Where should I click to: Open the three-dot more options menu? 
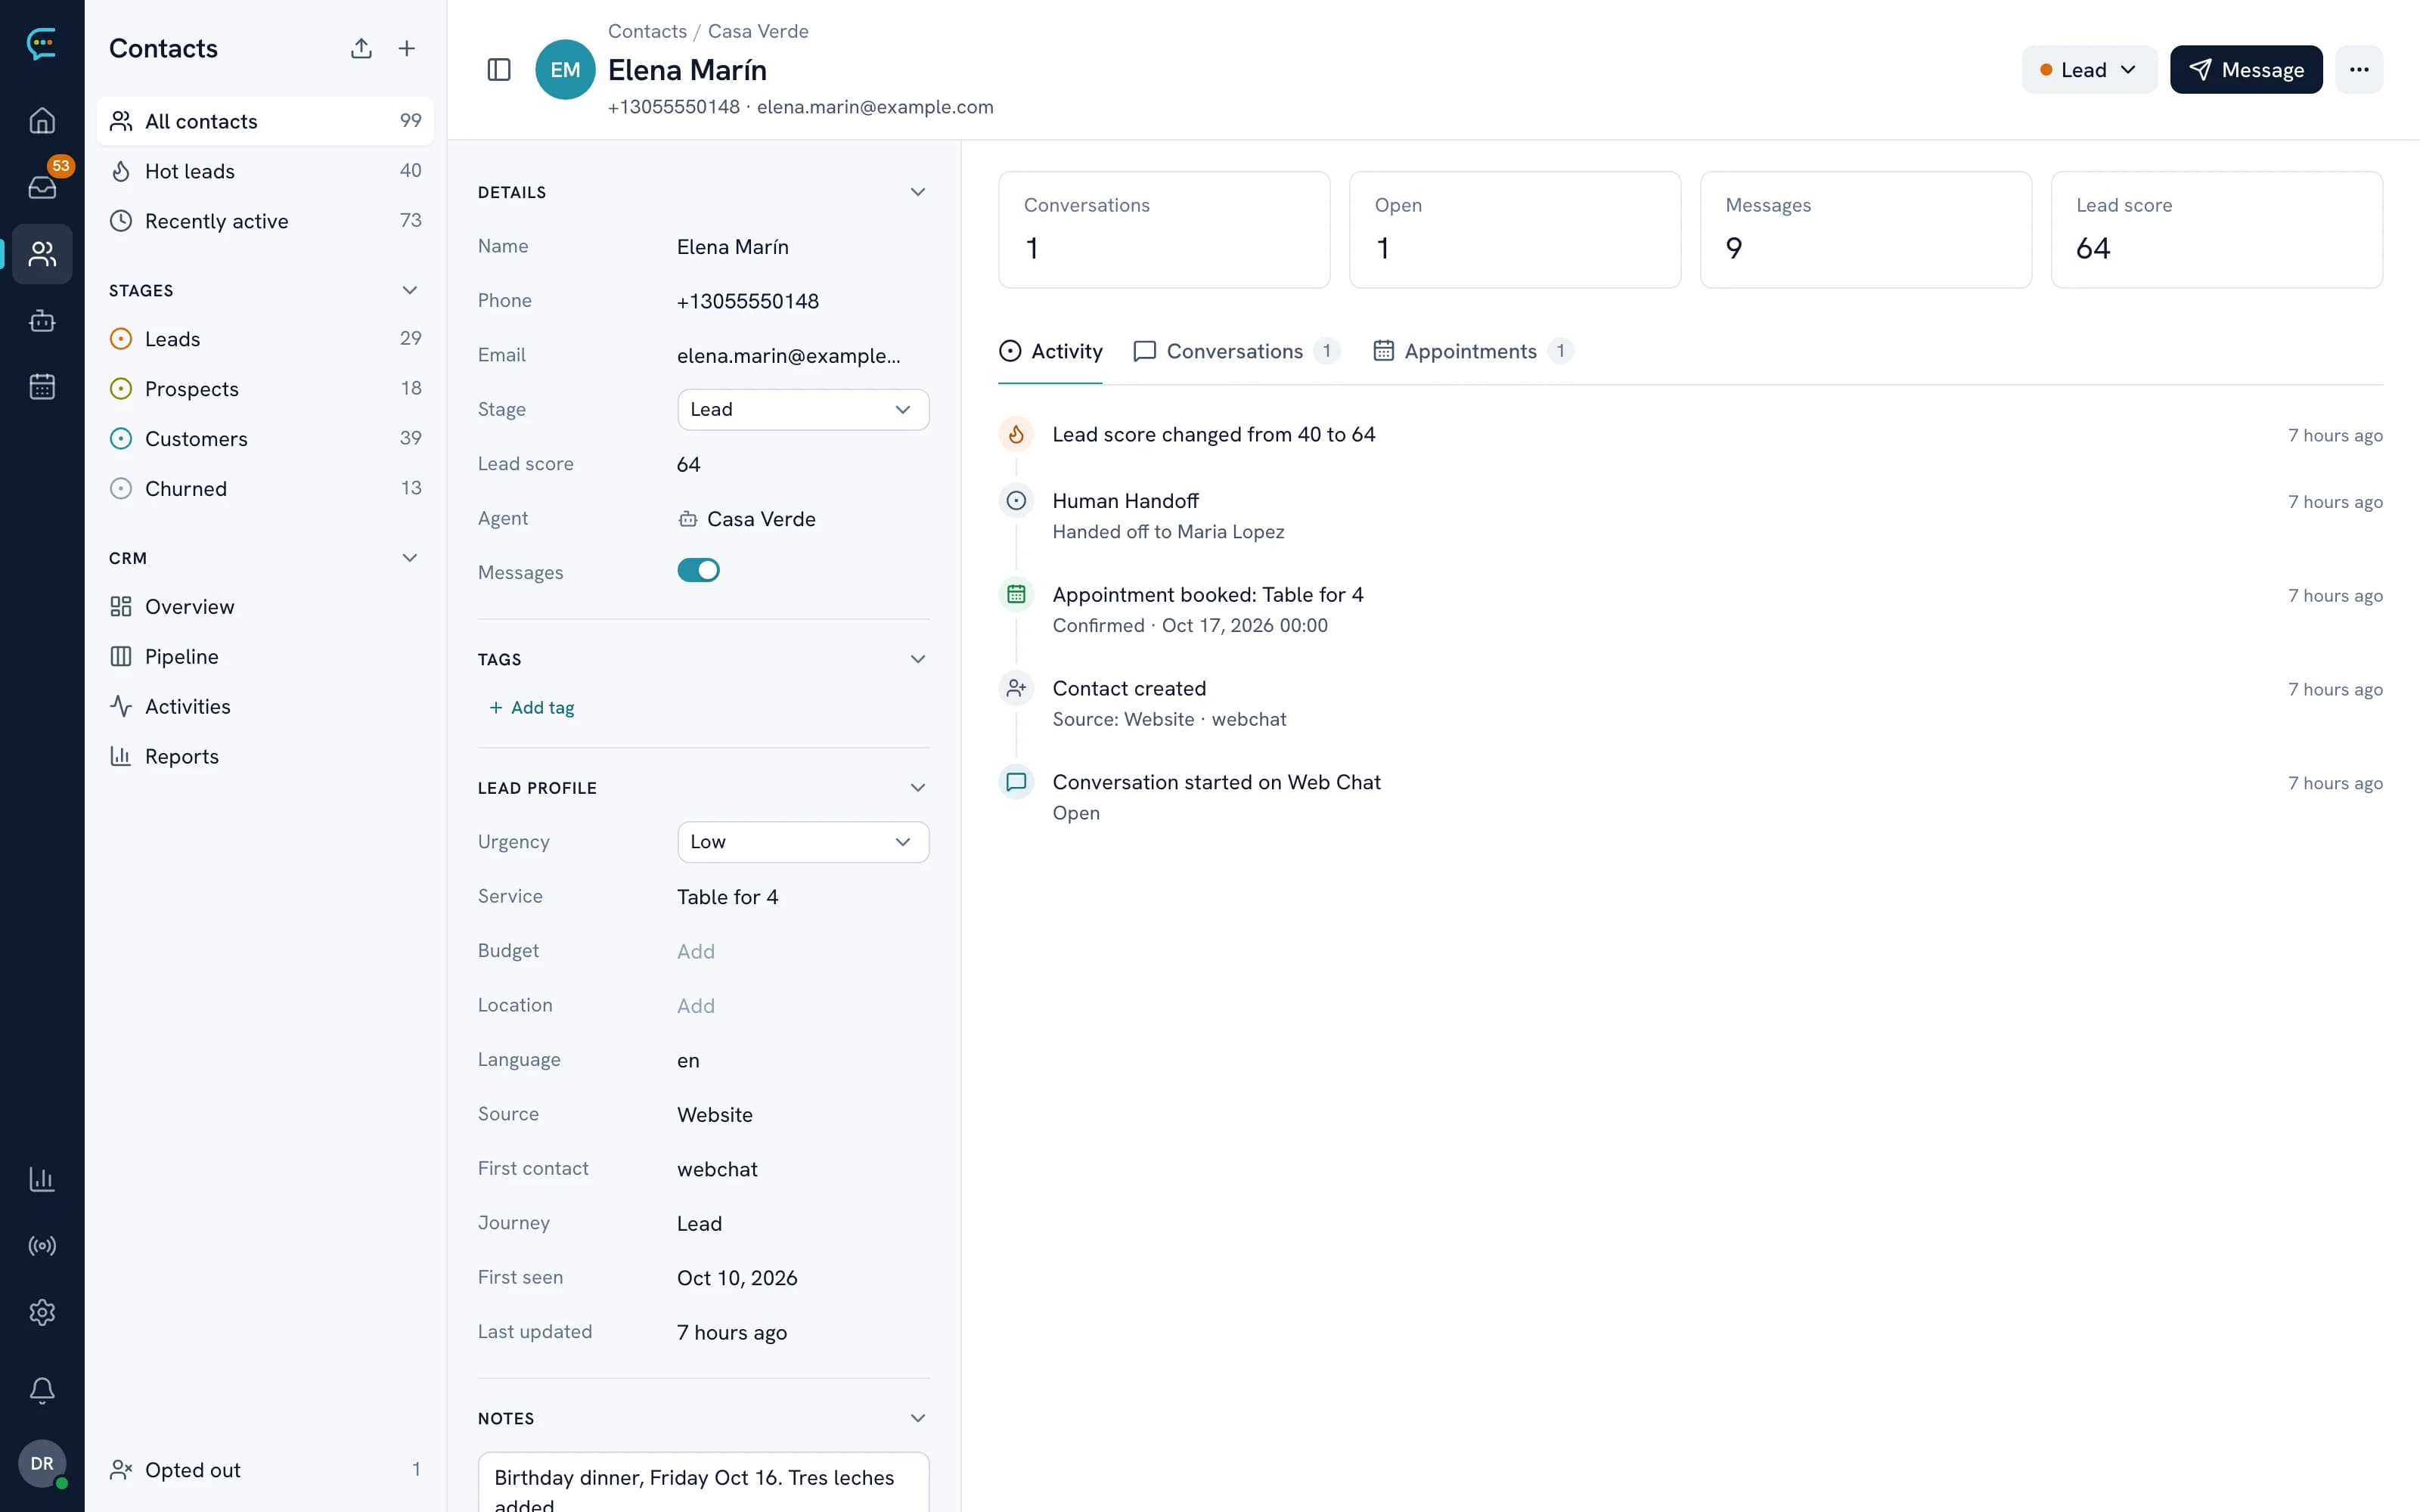(2359, 69)
